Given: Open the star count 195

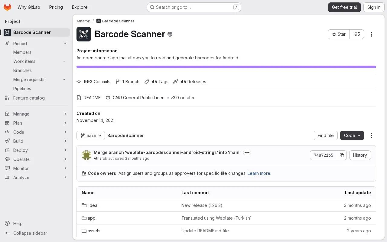Looking at the screenshot, I should pyautogui.click(x=356, y=34).
